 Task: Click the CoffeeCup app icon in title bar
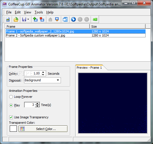pos(4,4)
